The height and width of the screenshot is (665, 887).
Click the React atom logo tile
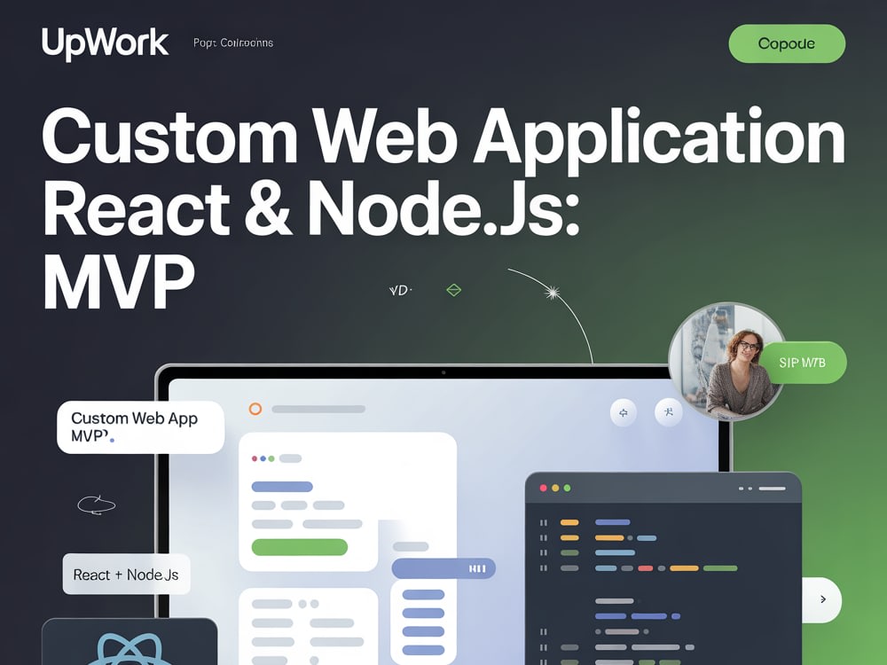click(130, 642)
